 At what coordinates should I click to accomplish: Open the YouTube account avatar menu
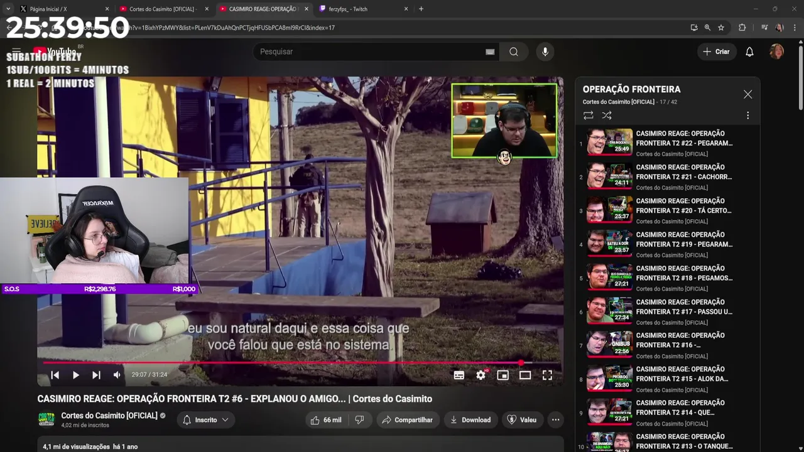[777, 51]
